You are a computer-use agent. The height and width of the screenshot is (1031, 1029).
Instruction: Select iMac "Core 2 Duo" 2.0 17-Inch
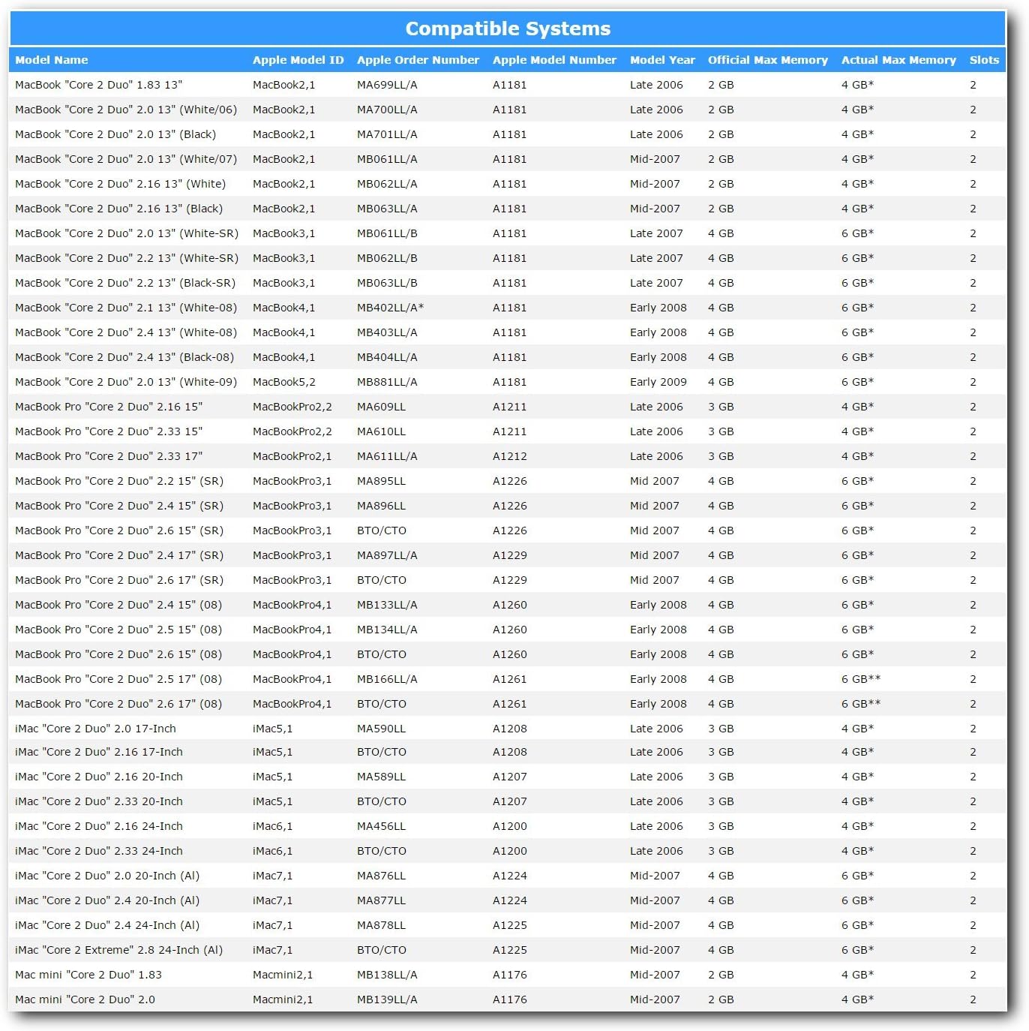(95, 729)
